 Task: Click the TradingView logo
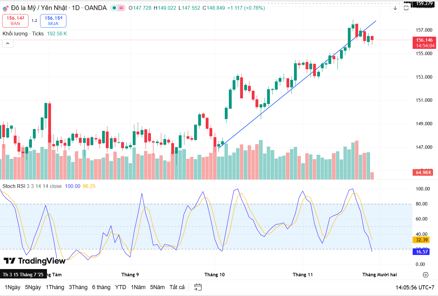click(x=35, y=261)
